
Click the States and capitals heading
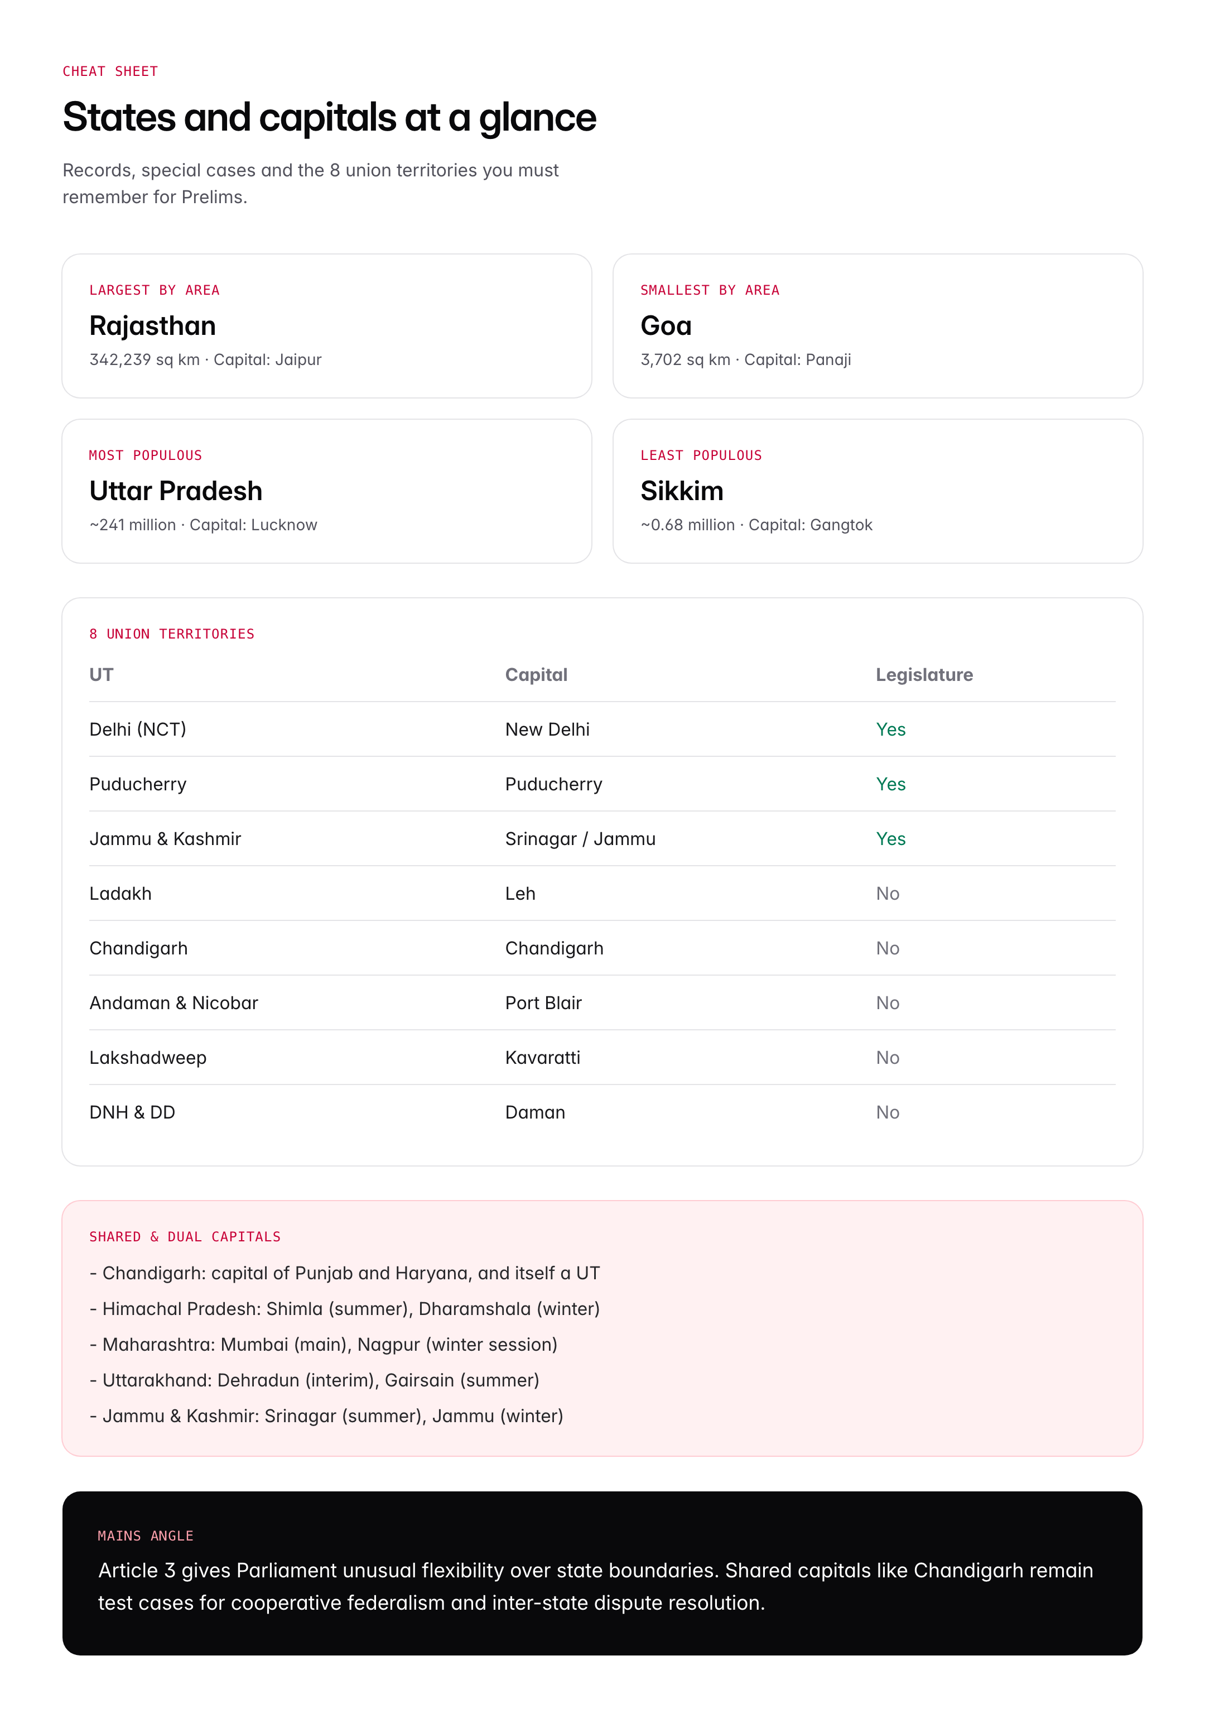click(x=329, y=117)
